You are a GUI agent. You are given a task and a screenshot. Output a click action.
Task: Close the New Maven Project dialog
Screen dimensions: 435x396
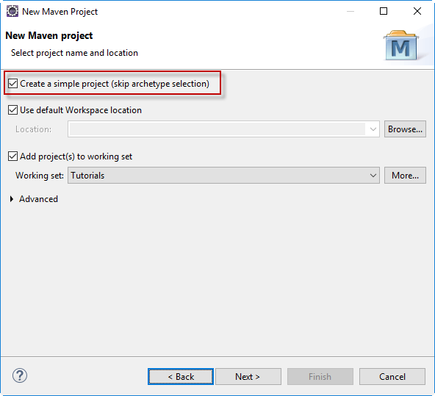pyautogui.click(x=417, y=11)
